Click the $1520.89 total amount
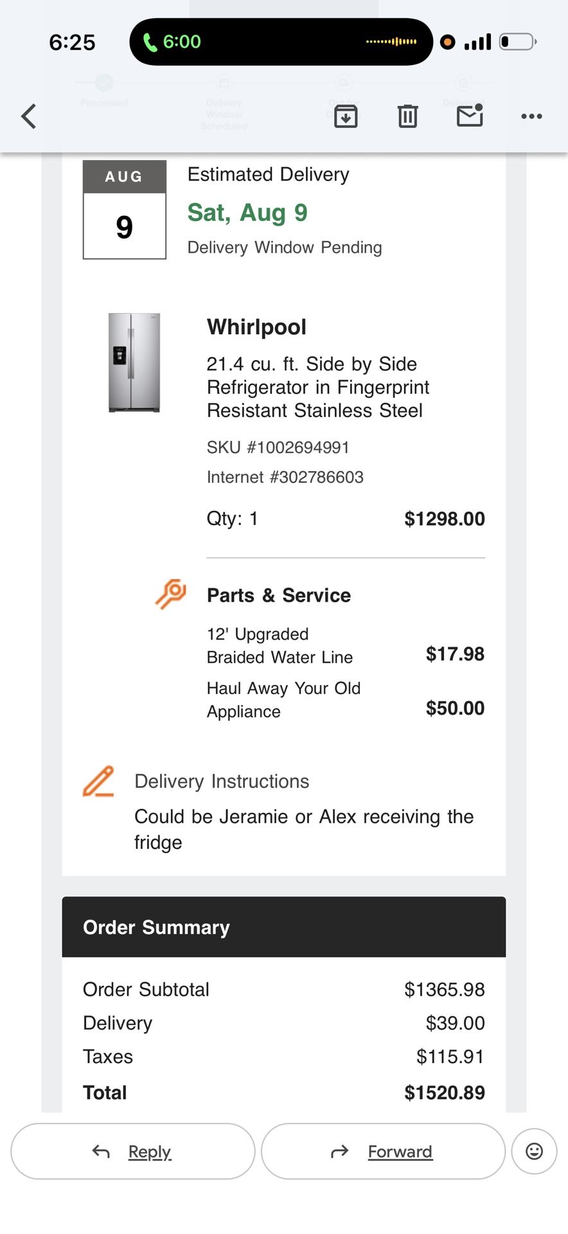Screen dimensions: 568x1234 pos(446,1092)
